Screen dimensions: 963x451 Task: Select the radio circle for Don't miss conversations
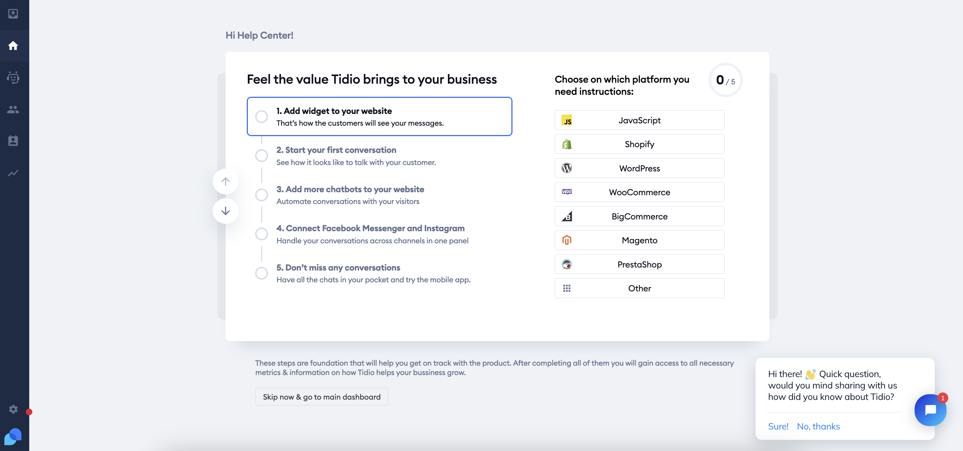tap(261, 274)
